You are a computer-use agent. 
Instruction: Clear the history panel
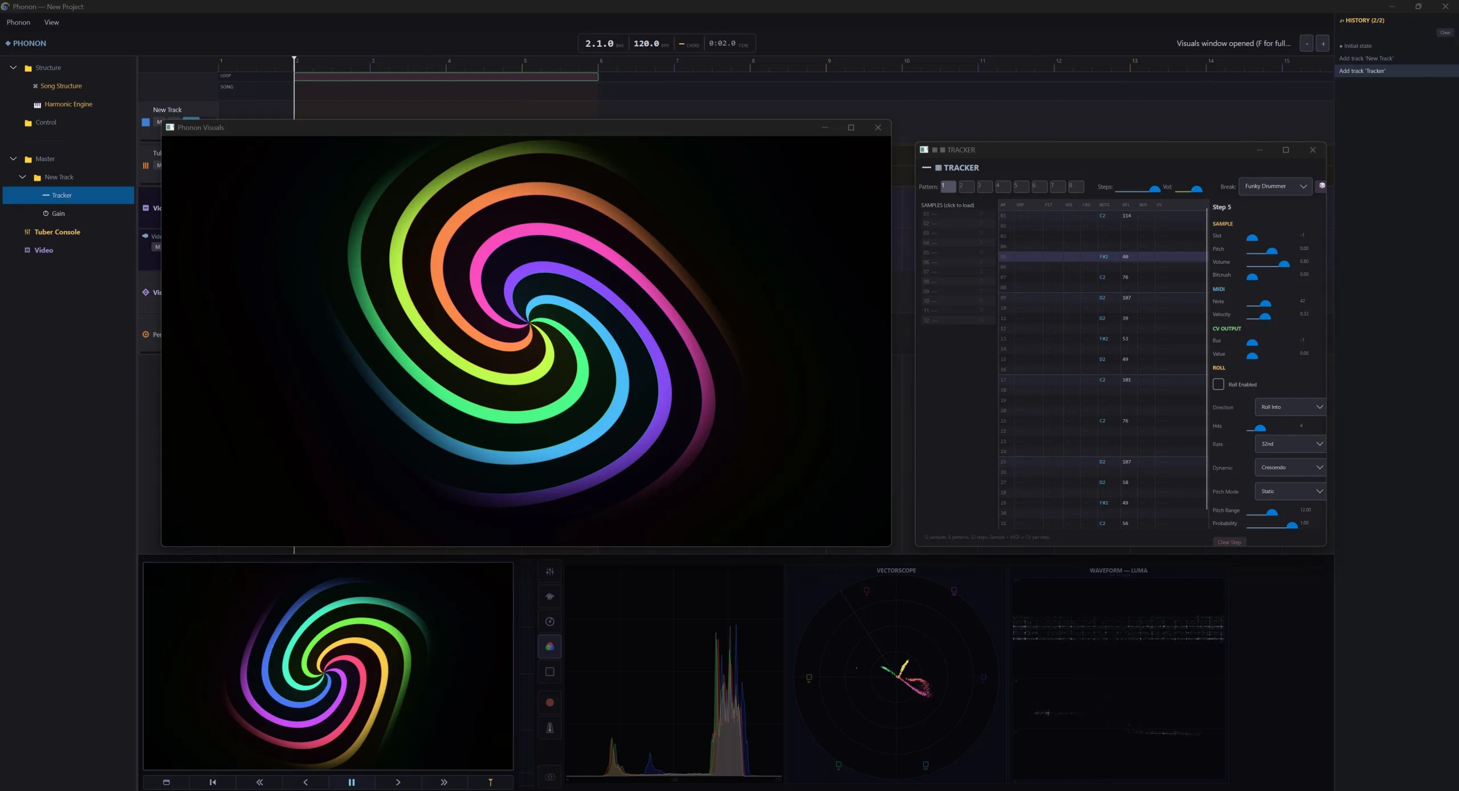(x=1445, y=32)
